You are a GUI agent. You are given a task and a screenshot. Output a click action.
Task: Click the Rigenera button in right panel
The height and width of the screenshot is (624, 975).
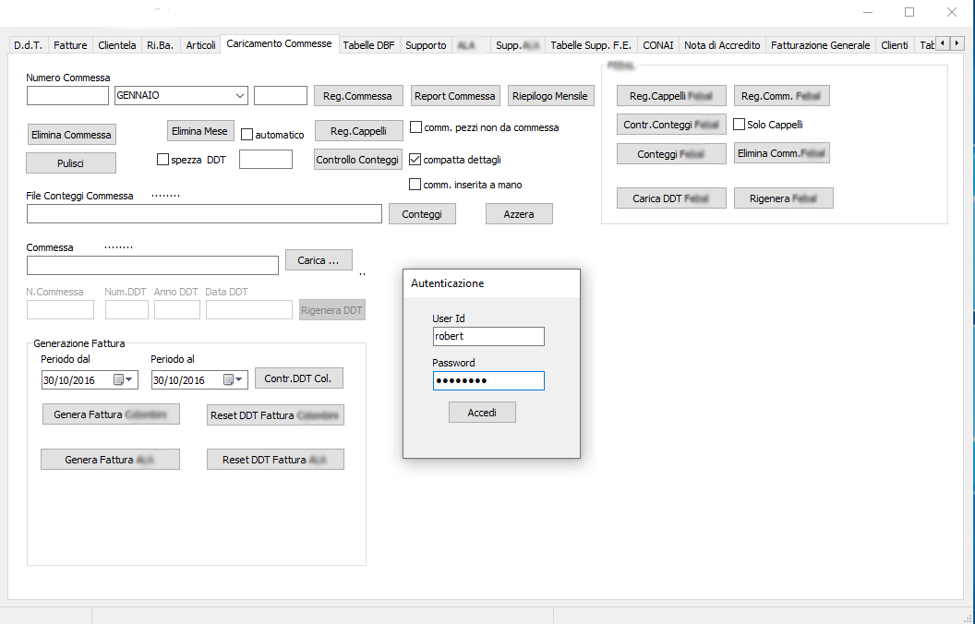click(783, 198)
